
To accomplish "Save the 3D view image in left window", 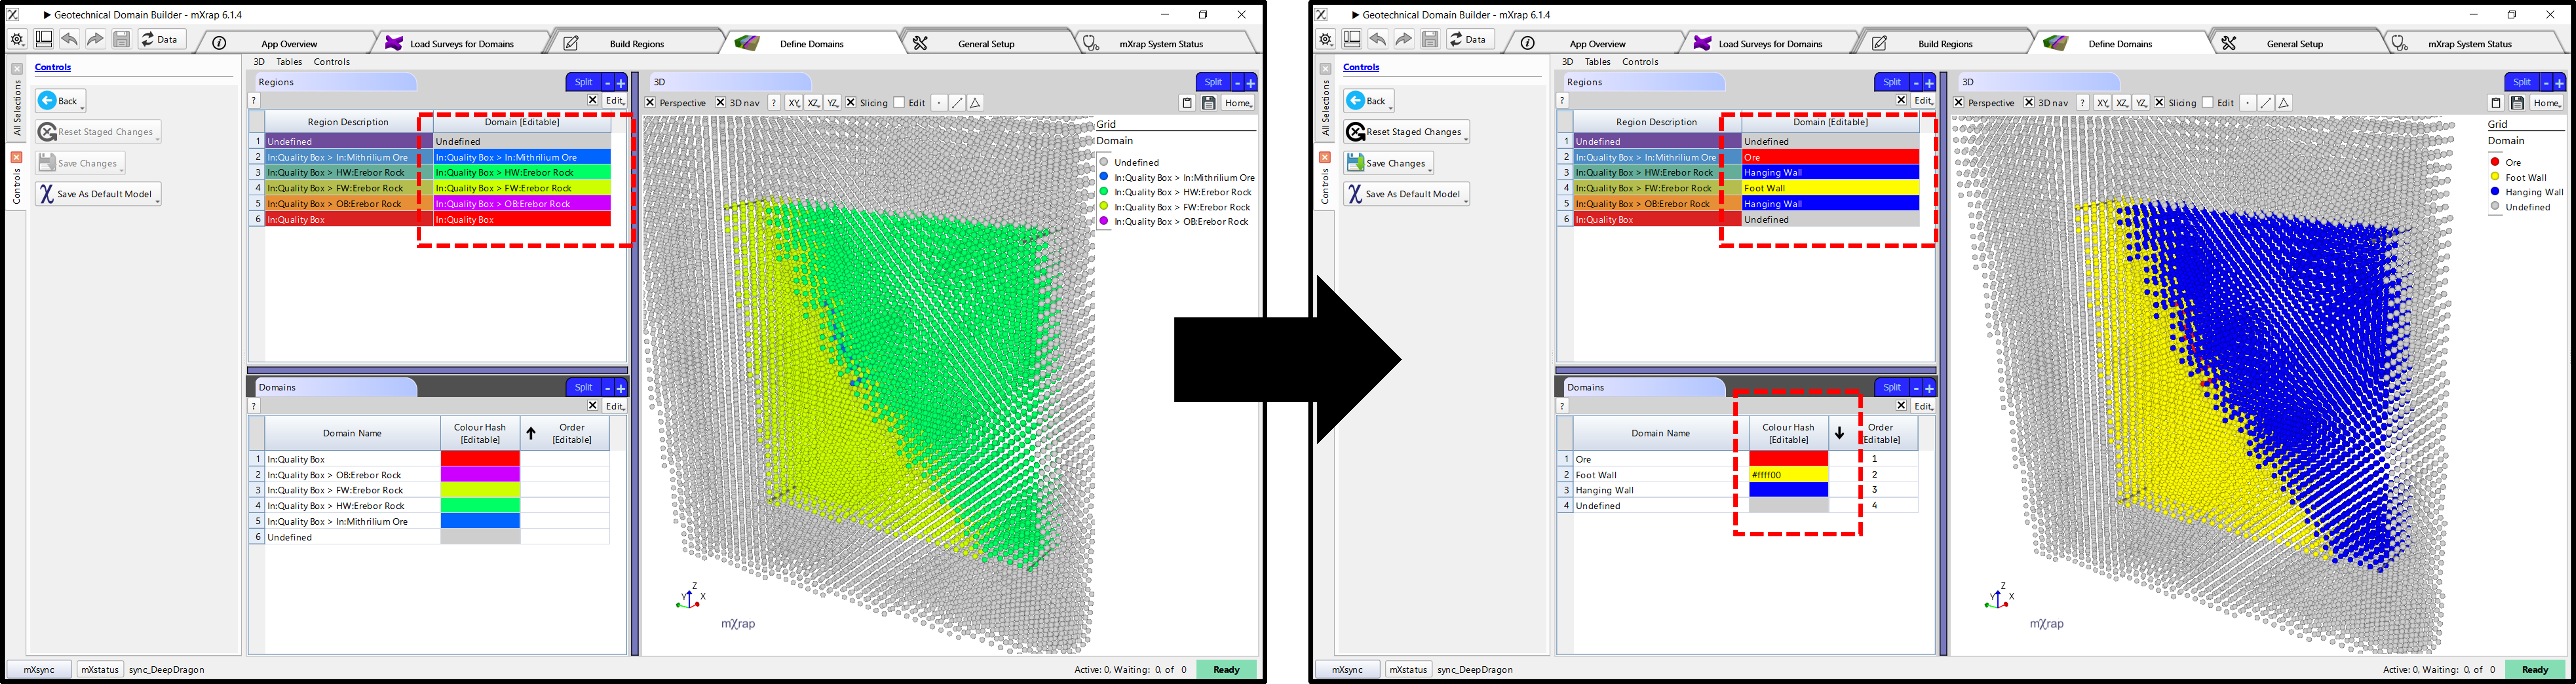I will [1209, 103].
